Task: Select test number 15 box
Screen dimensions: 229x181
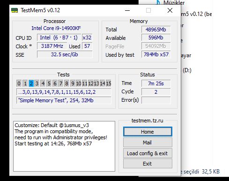Action: tap(109, 83)
